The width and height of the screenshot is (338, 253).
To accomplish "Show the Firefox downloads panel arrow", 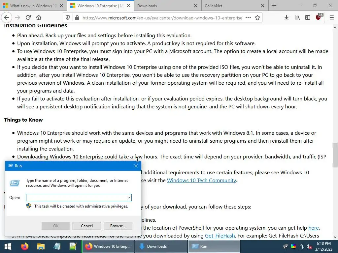I will (287, 18).
